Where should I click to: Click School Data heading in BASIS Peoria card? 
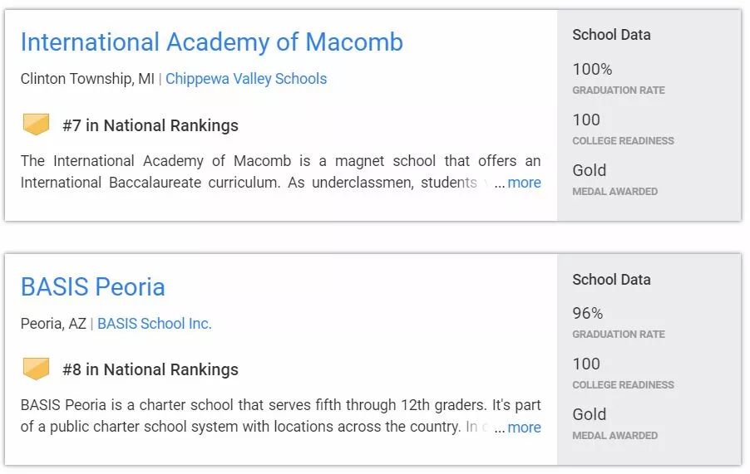(611, 279)
